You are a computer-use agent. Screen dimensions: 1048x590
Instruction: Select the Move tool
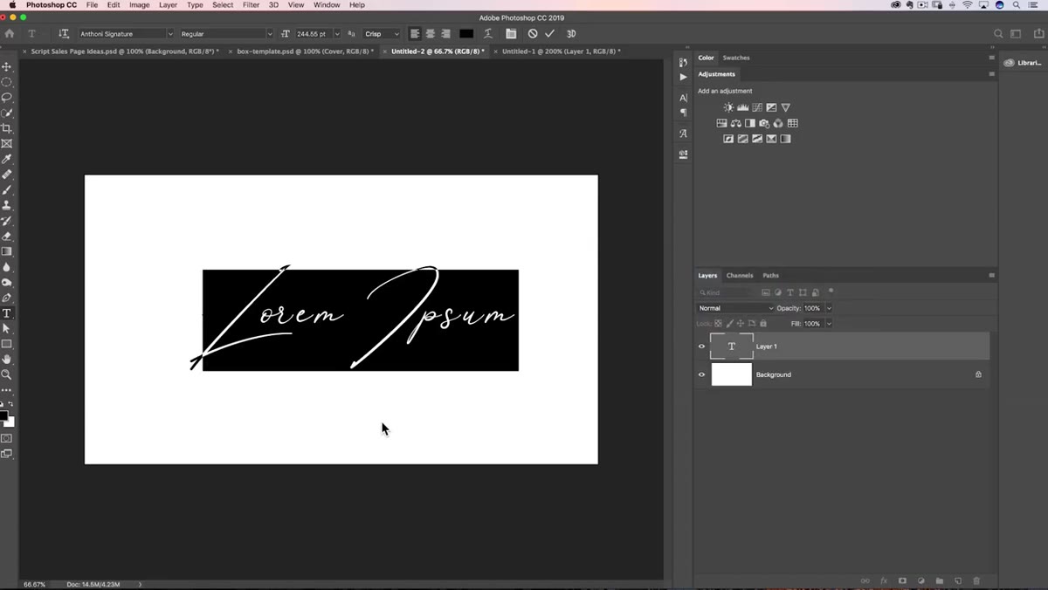pos(7,67)
